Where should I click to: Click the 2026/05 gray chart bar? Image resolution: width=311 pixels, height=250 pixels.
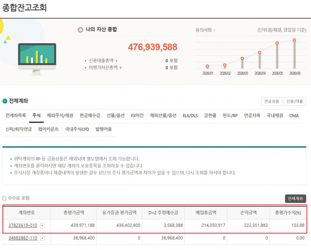[277, 56]
